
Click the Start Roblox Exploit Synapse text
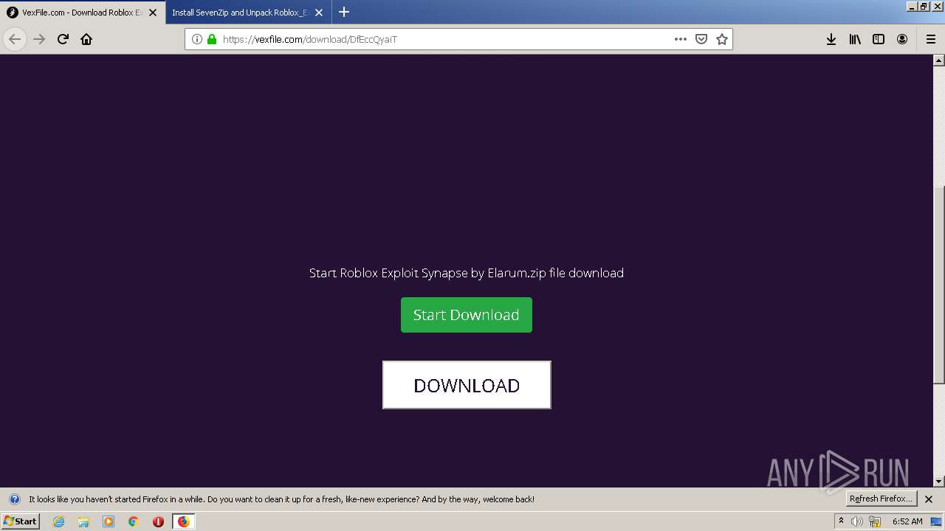466,273
